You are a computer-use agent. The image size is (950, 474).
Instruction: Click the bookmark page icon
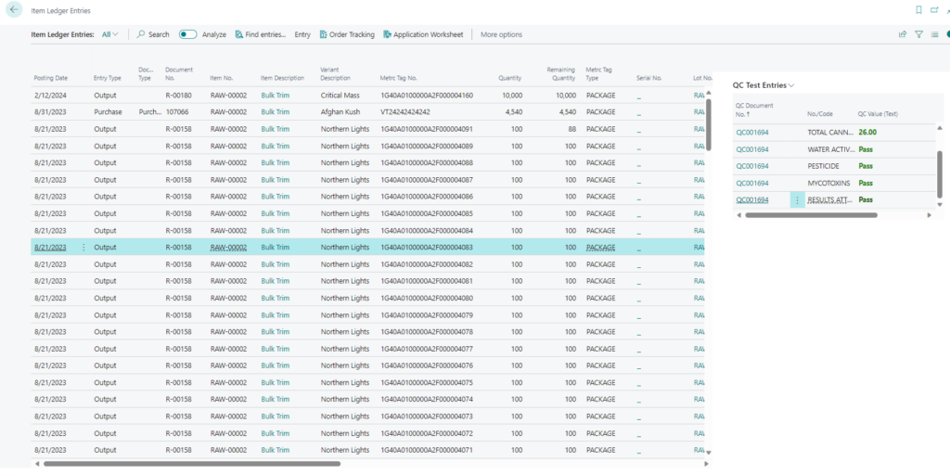point(918,10)
